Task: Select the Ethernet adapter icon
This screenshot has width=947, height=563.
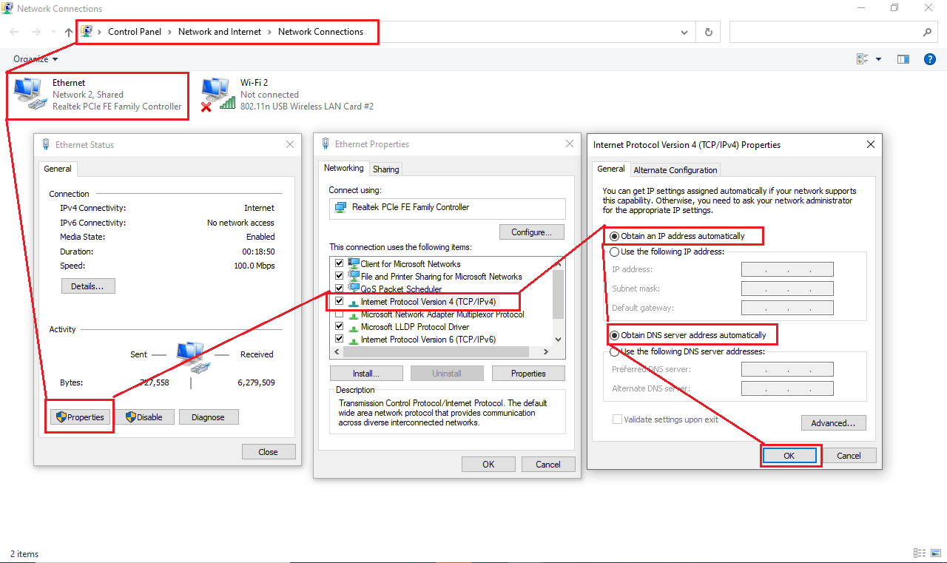Action: coord(30,94)
